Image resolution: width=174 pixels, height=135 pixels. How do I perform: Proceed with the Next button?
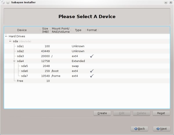click(x=162, y=129)
